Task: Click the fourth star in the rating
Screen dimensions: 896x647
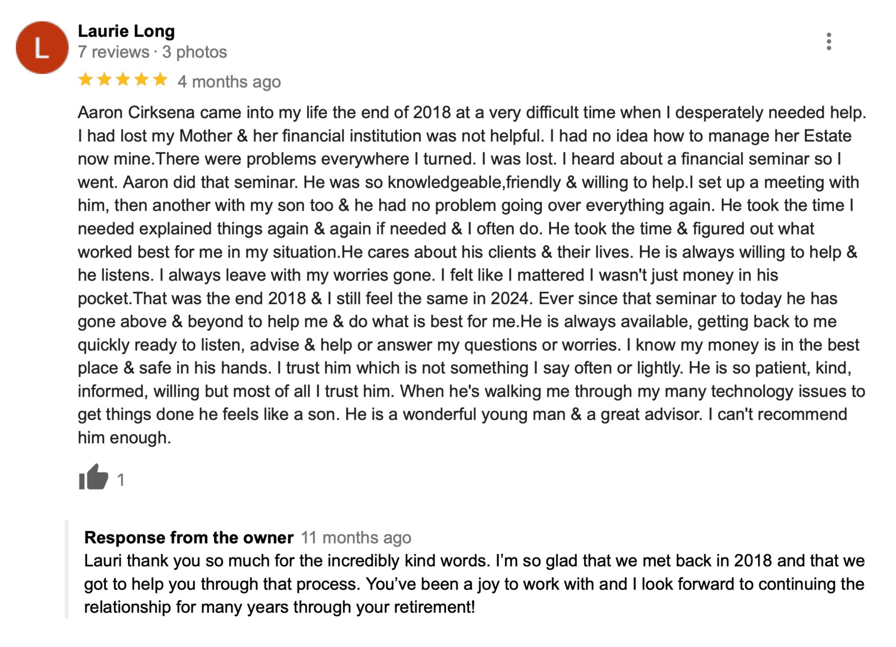Action: 142,80
